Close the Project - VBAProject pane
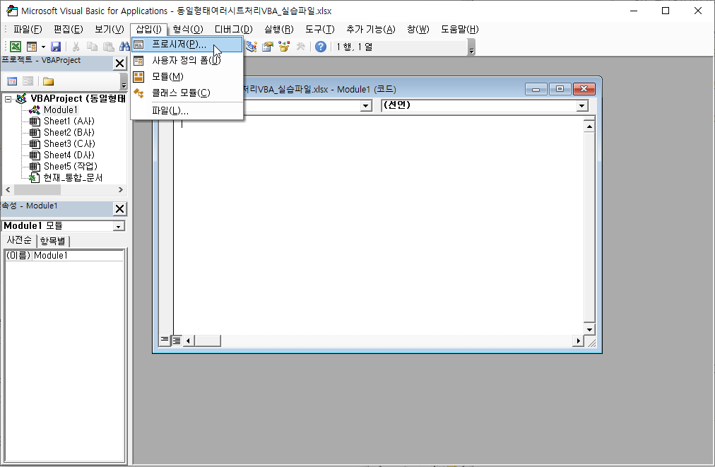715x467 pixels. click(x=119, y=64)
